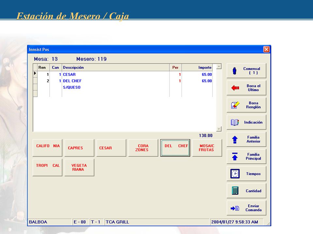
Task: Click the Enviar Comanda arrow document icon
Action: coord(235,208)
